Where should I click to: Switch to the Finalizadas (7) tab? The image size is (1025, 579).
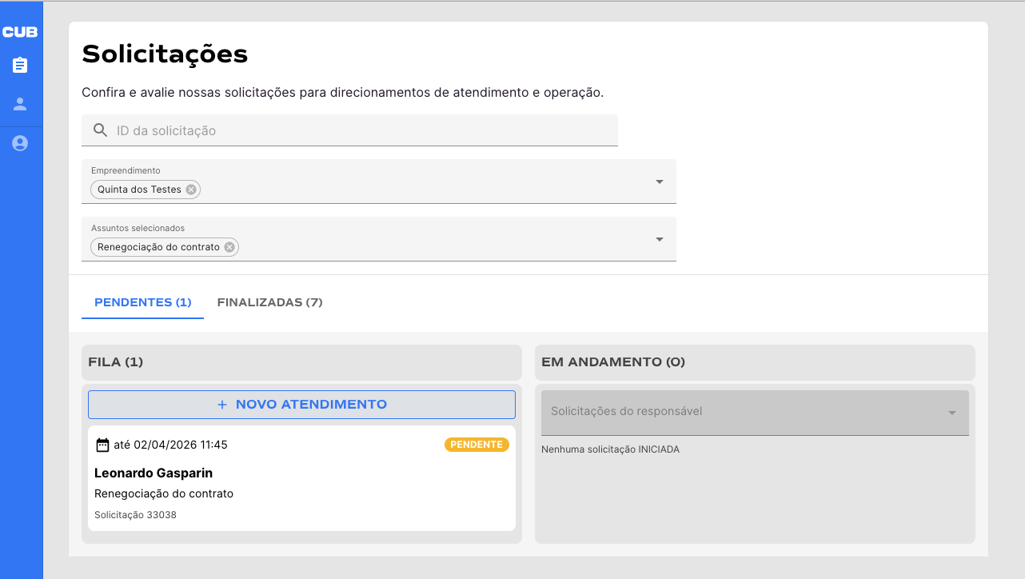point(269,302)
